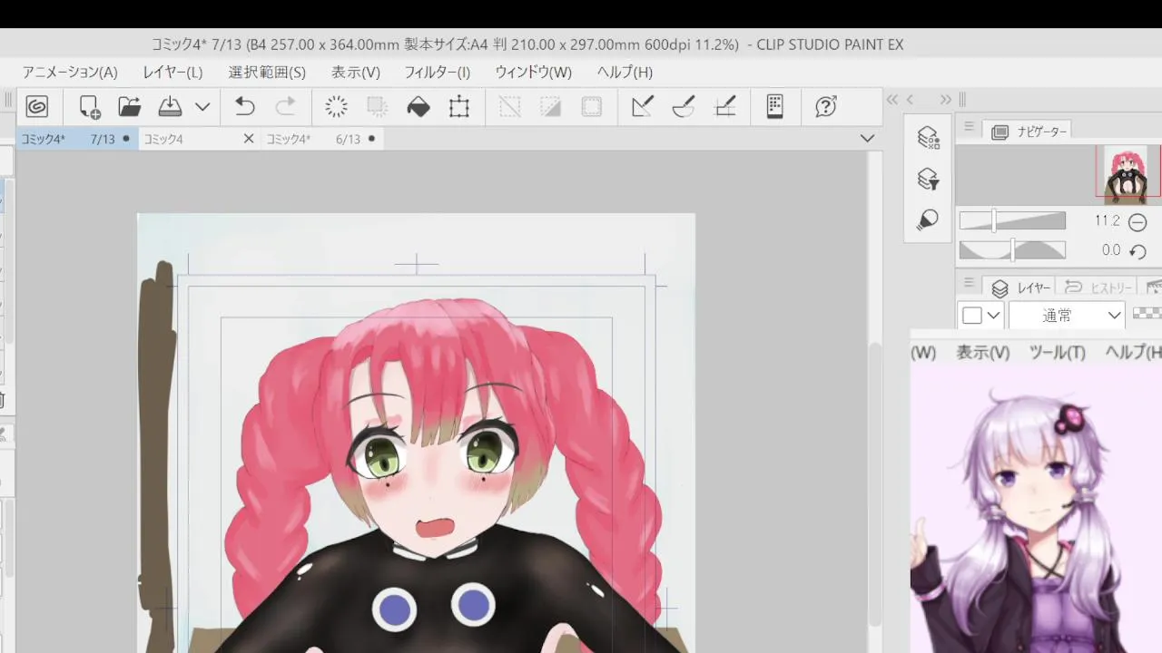Click the rotation value 0.0

coord(1111,250)
